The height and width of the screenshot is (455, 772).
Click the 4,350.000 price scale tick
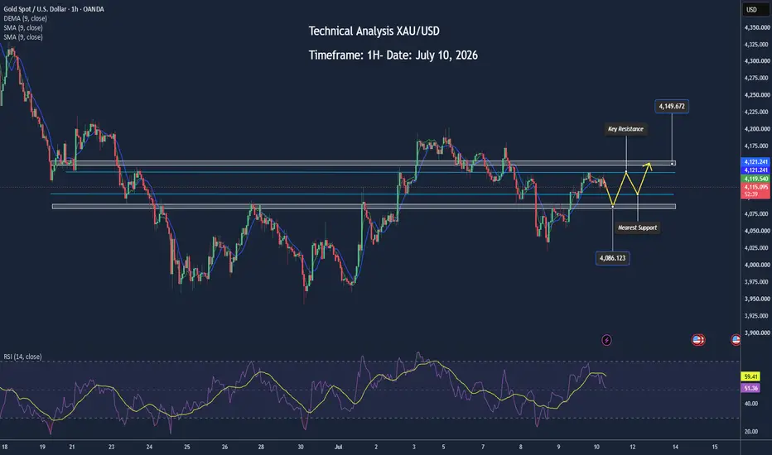[757, 27]
